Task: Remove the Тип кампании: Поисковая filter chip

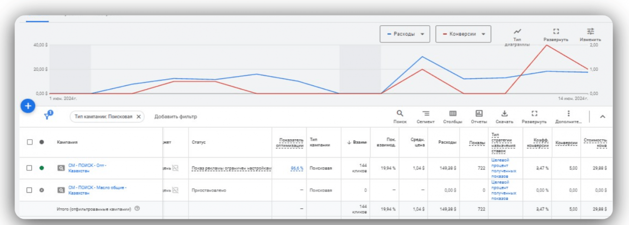Action: (x=138, y=117)
